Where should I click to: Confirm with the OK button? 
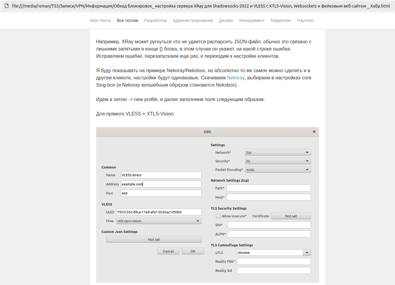tap(193, 251)
